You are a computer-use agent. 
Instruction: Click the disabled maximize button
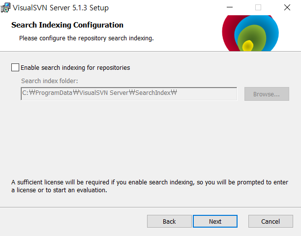[x=258, y=7]
